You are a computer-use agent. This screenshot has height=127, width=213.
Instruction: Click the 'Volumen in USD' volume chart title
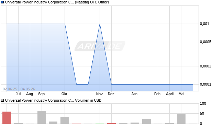[88, 100]
